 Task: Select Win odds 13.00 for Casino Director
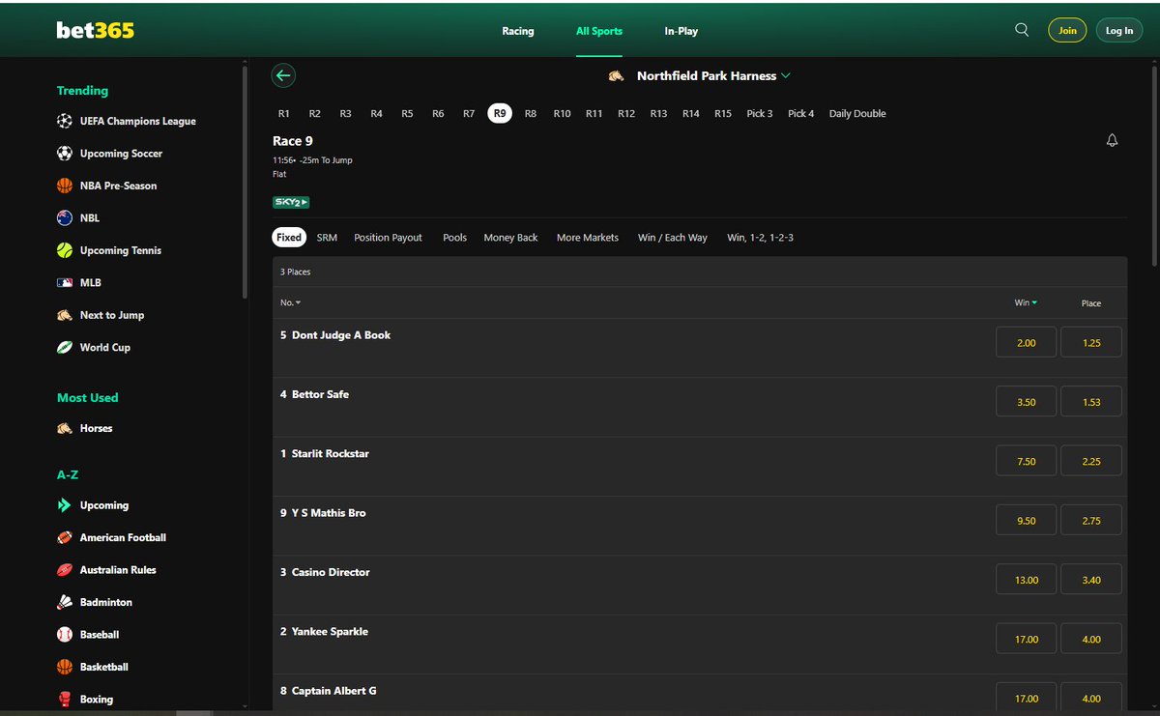[x=1027, y=580]
